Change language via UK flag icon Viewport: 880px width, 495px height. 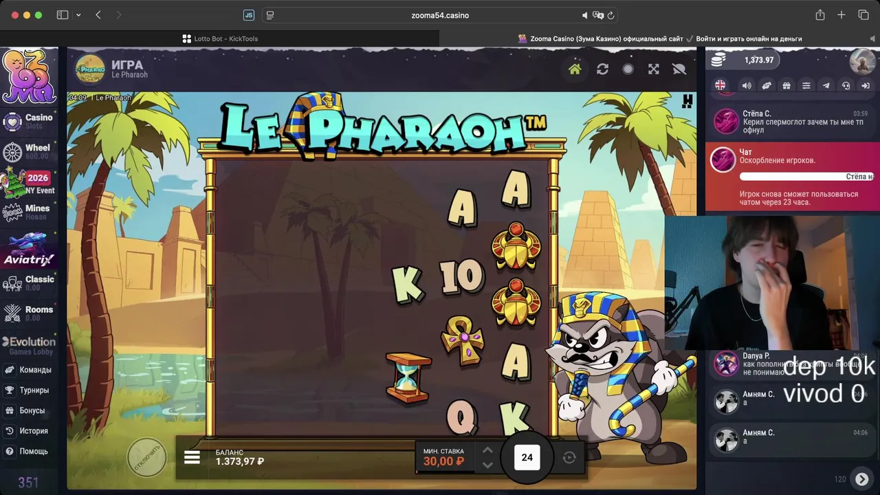pyautogui.click(x=720, y=85)
